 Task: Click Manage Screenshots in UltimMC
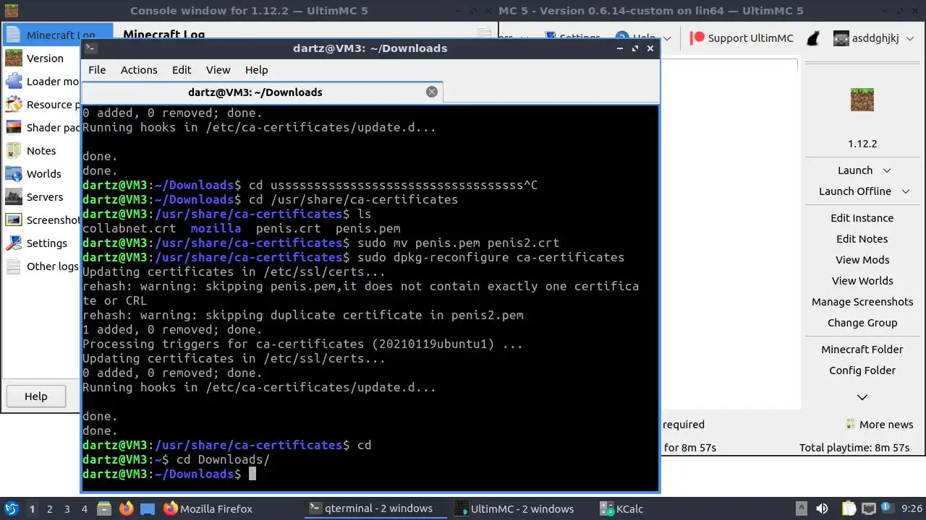862,302
